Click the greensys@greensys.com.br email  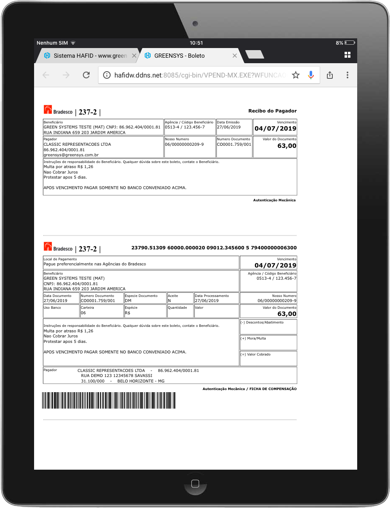coord(71,155)
